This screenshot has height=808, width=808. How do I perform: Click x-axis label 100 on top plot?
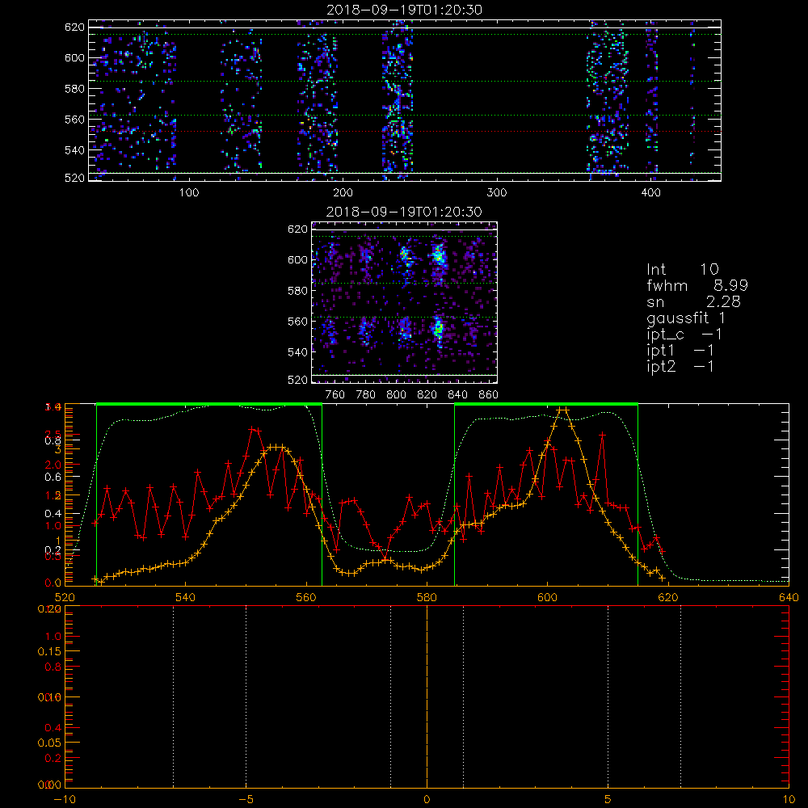(188, 193)
